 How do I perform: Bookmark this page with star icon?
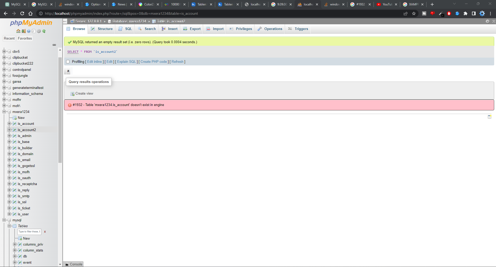[x=414, y=13]
